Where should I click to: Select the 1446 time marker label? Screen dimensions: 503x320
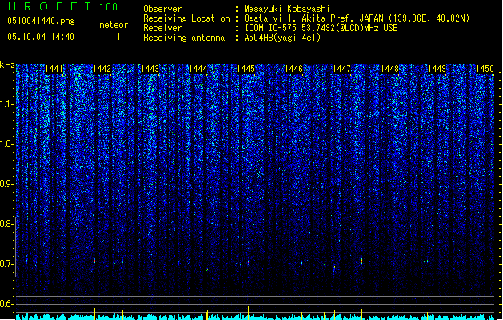pyautogui.click(x=293, y=69)
